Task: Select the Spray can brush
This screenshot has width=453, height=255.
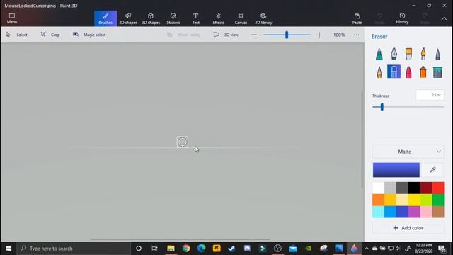Action: [x=423, y=72]
